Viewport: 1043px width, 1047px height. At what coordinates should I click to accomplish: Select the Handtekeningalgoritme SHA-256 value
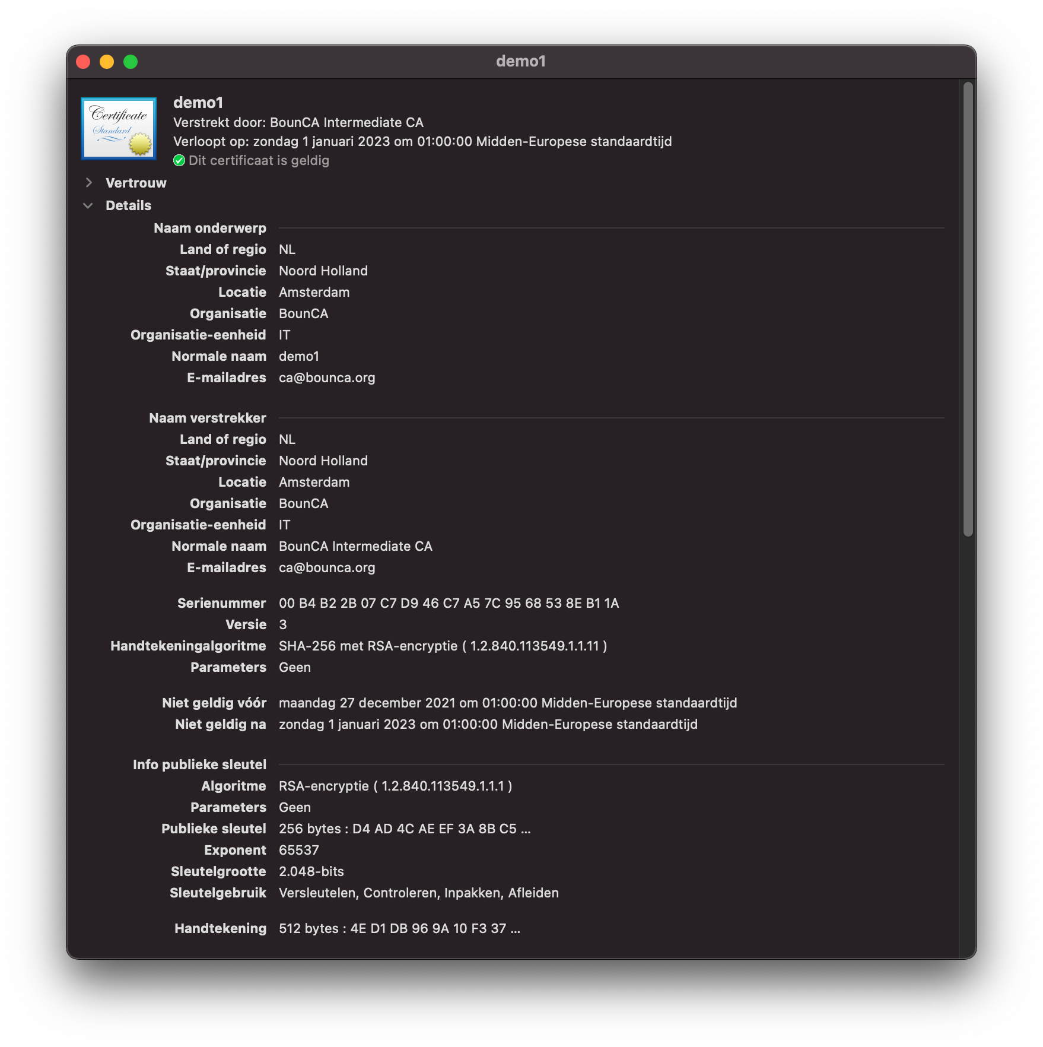(x=443, y=646)
